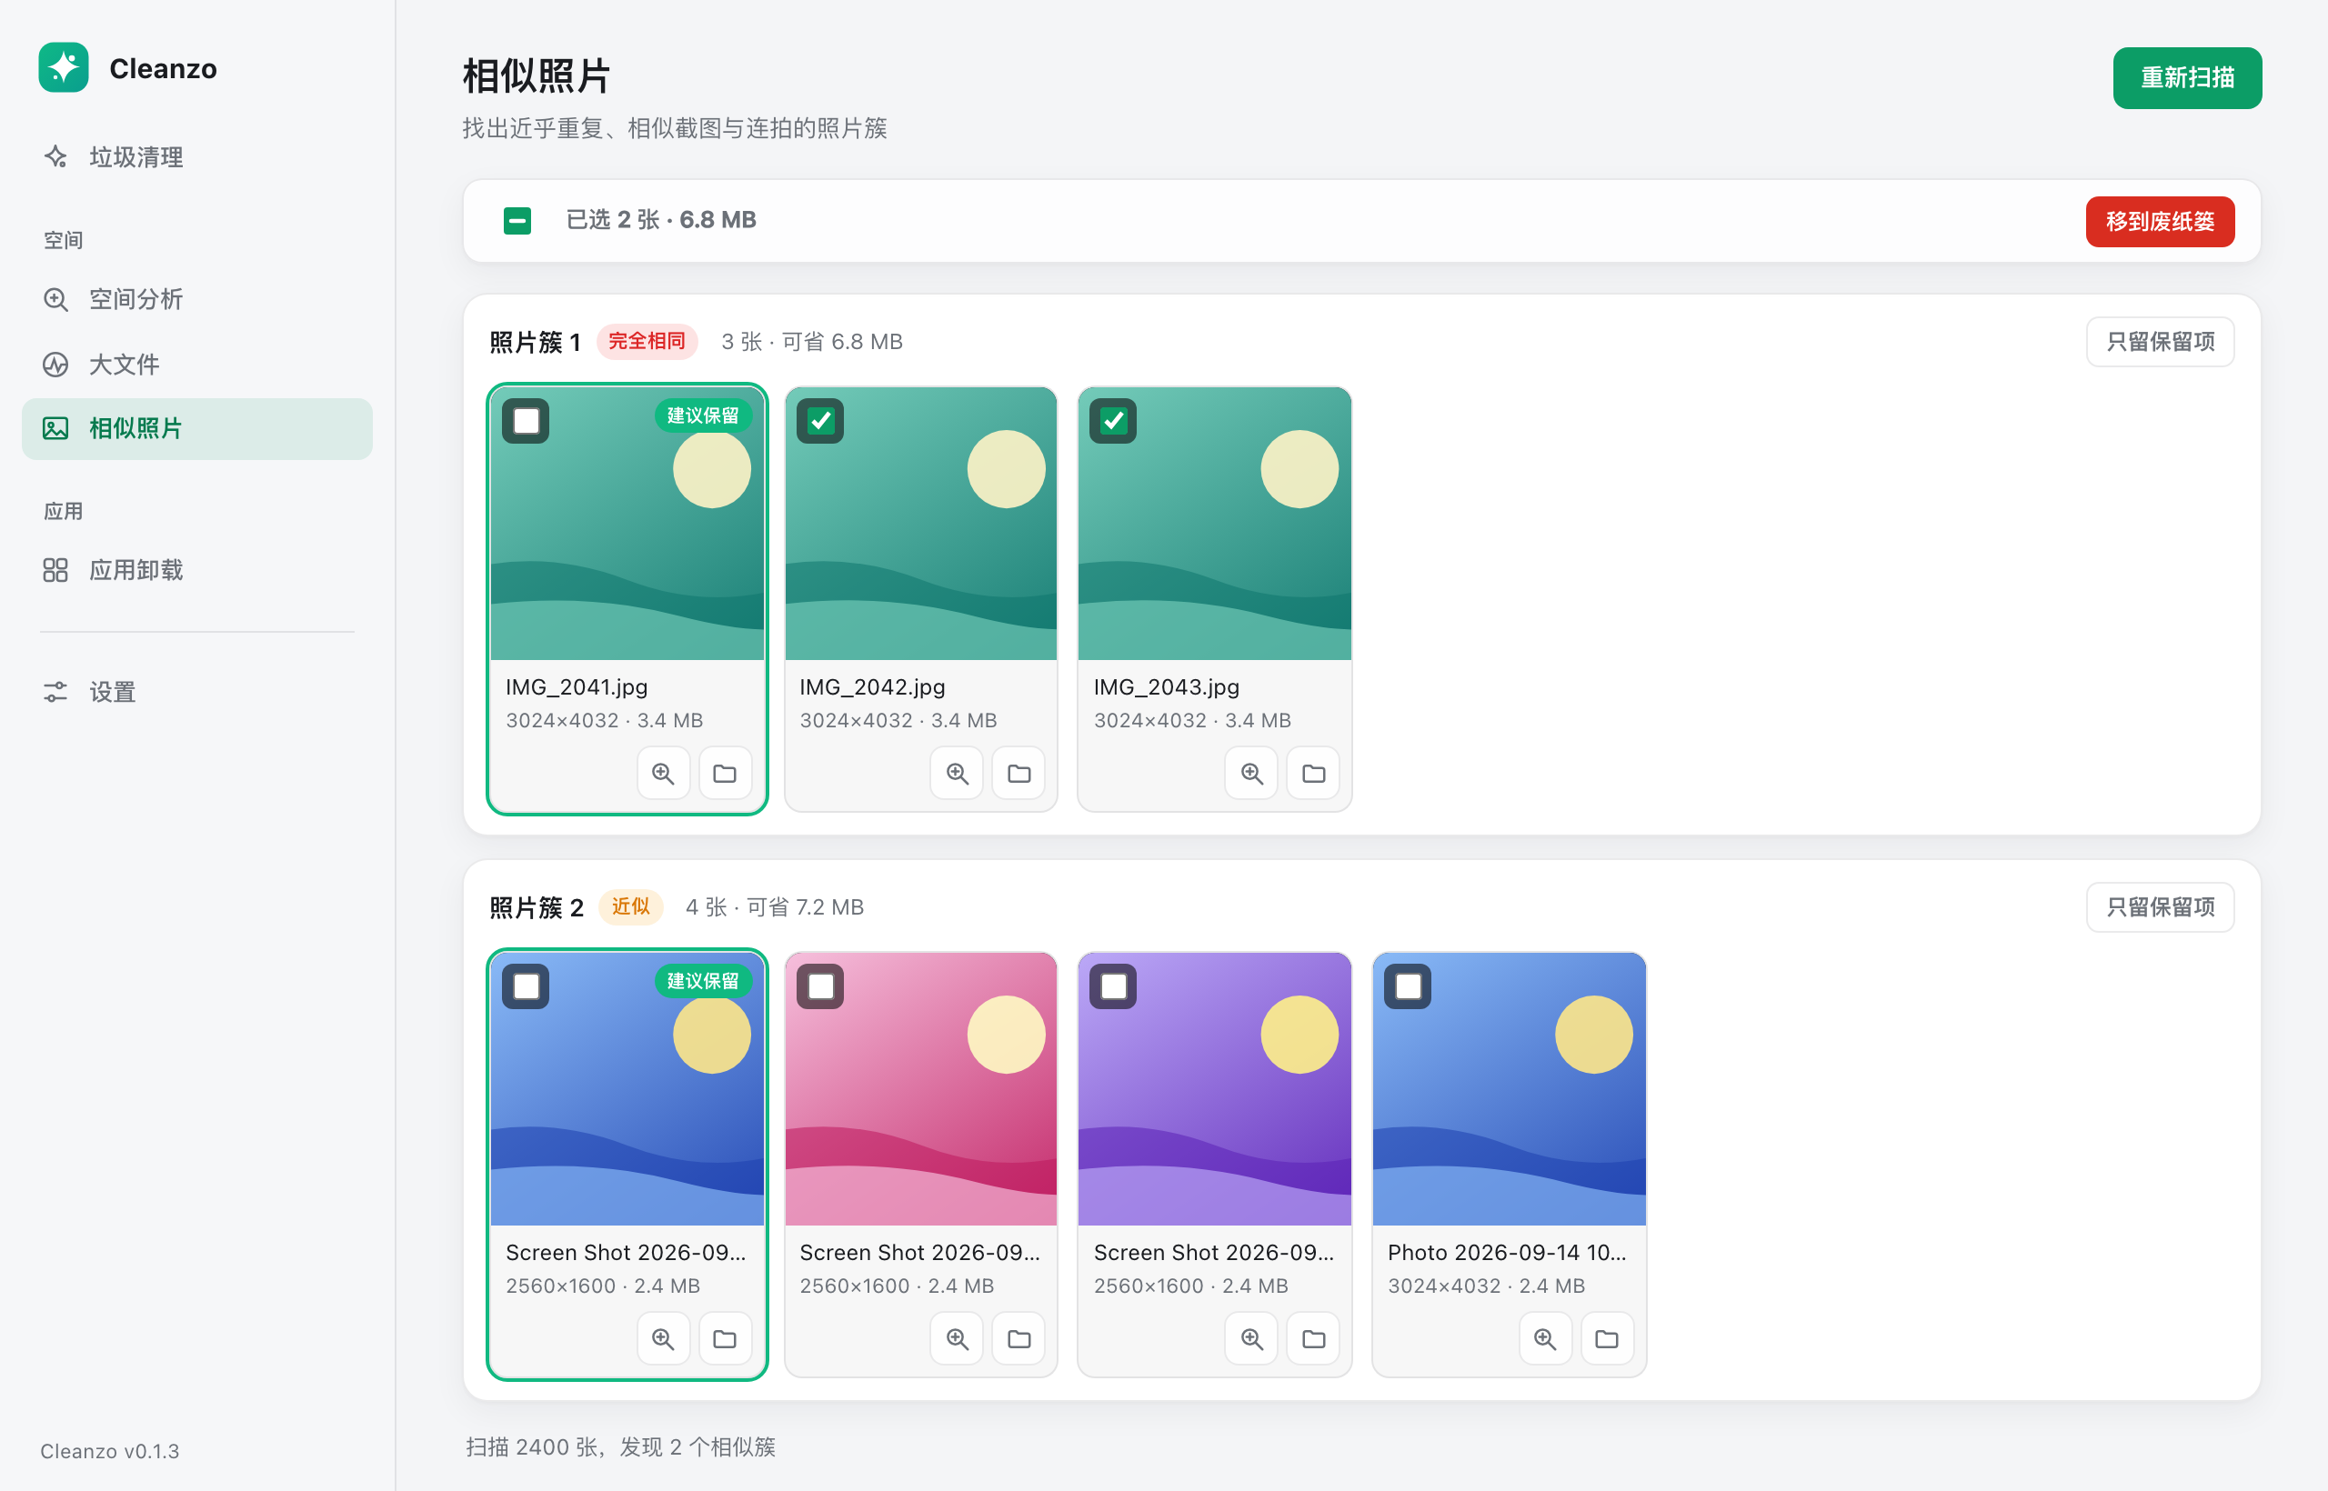Zoom preview of pink Screen Shot

pos(957,1338)
